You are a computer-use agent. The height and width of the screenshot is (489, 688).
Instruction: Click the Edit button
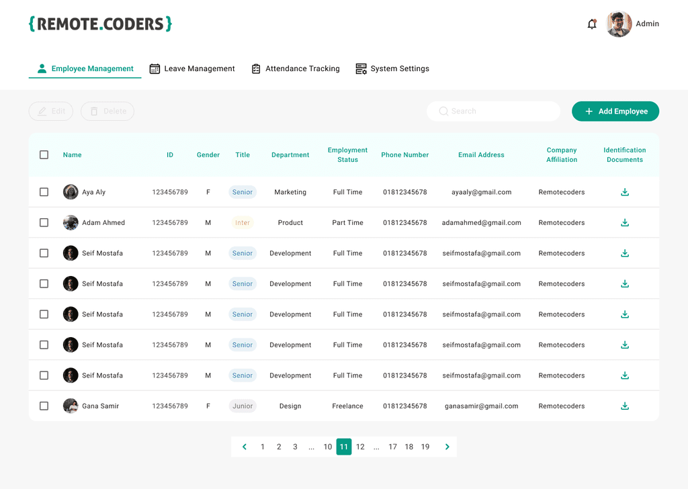click(51, 112)
